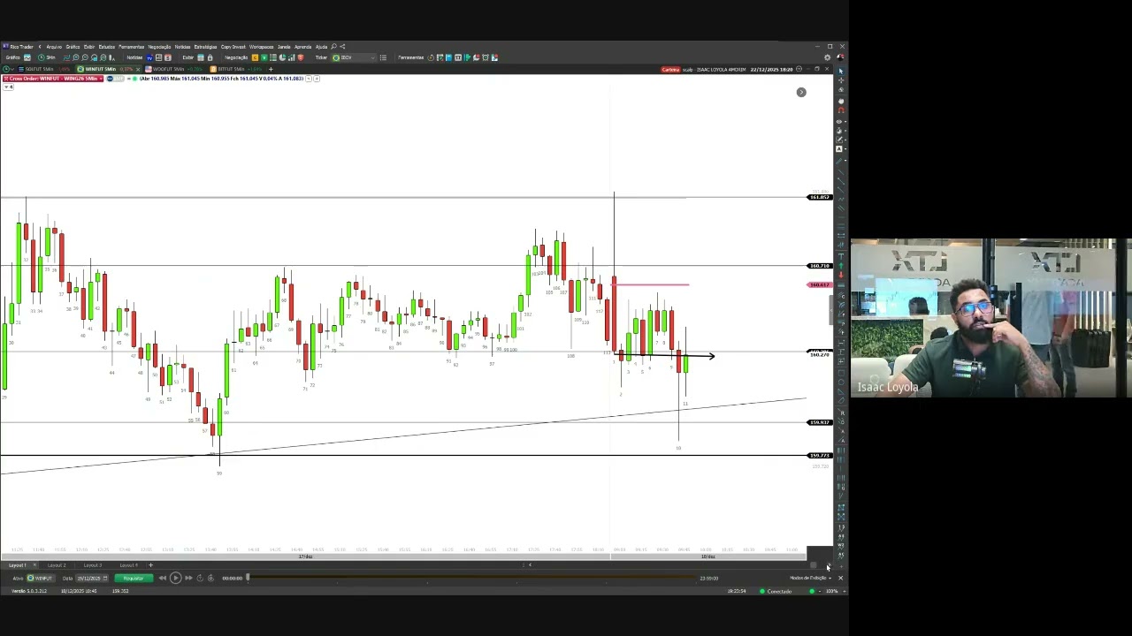Toggle the lock icon in Exibir group
Screen dimensions: 1132x636
click(x=210, y=57)
